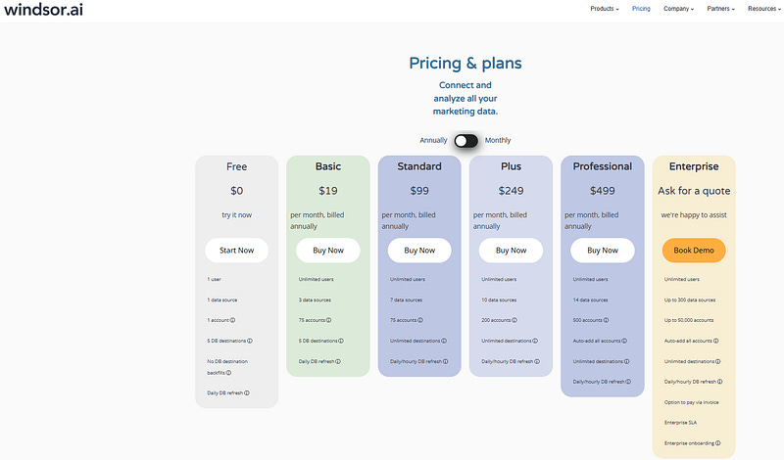Click the '7 data sources' feature text
The height and width of the screenshot is (460, 784).
[x=407, y=300]
